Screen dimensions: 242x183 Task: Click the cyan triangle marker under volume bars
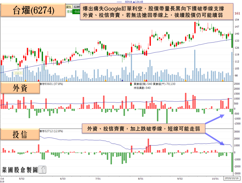point(161,80)
